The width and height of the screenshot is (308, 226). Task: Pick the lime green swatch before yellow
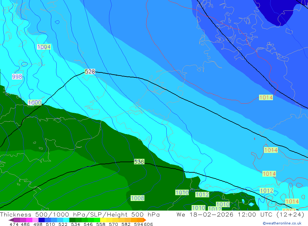pos(97,220)
